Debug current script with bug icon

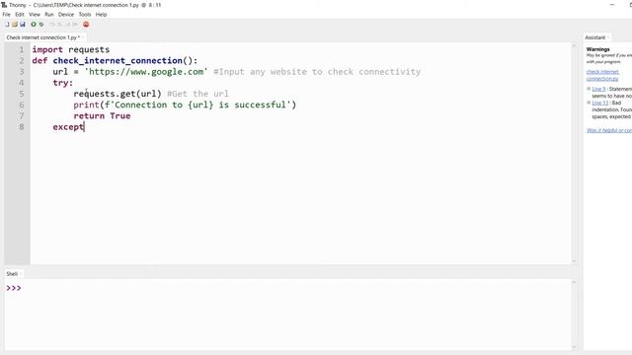coord(41,24)
